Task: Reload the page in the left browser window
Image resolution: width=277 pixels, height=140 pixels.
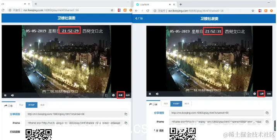Action: [3, 10]
